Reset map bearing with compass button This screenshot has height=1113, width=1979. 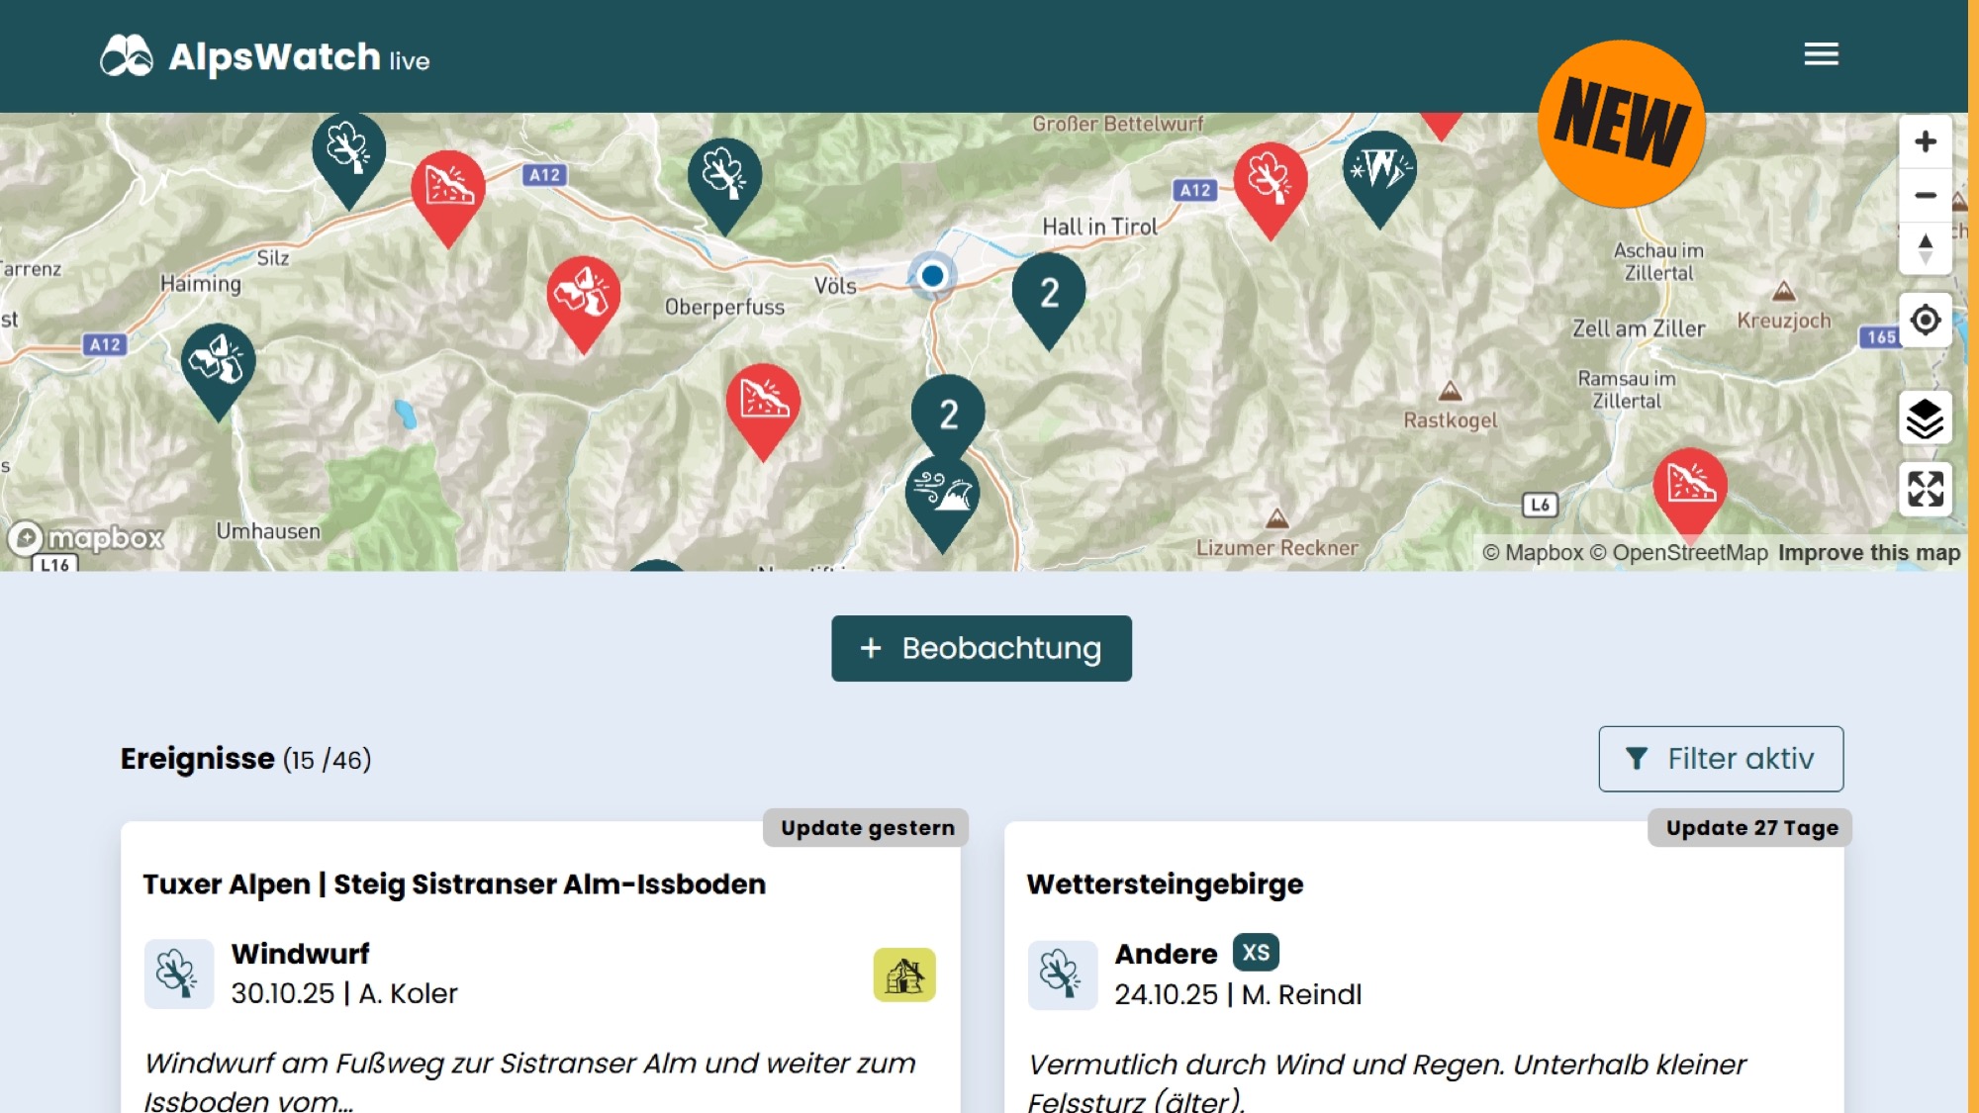point(1925,248)
